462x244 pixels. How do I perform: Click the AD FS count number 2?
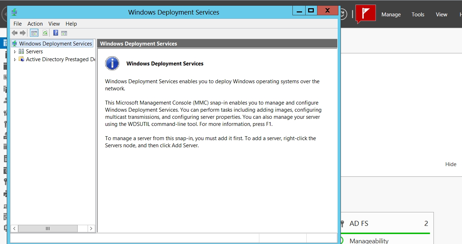pyautogui.click(x=426, y=224)
